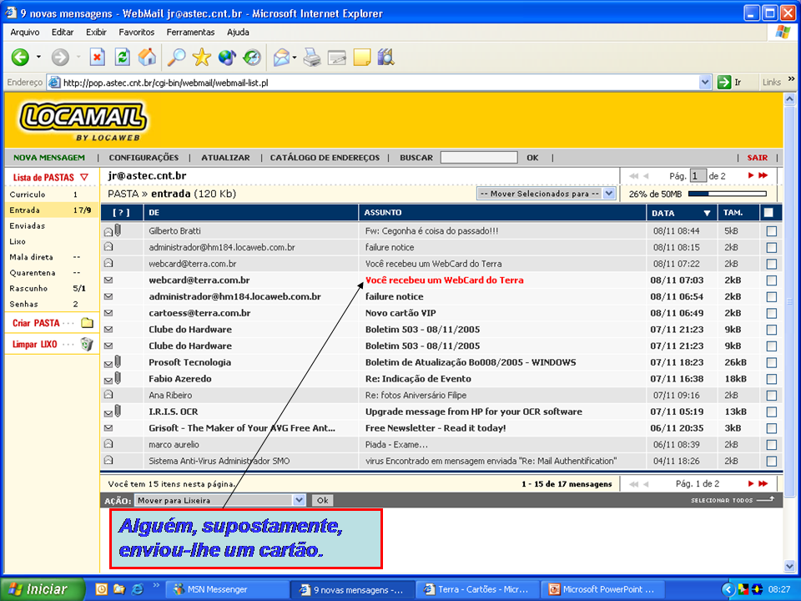The width and height of the screenshot is (801, 601).
Task: Expand the address bar URL dropdown arrow
Action: pyautogui.click(x=705, y=83)
